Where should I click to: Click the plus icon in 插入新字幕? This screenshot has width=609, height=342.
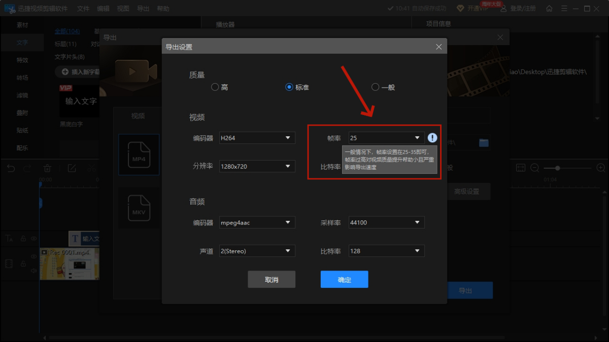65,72
